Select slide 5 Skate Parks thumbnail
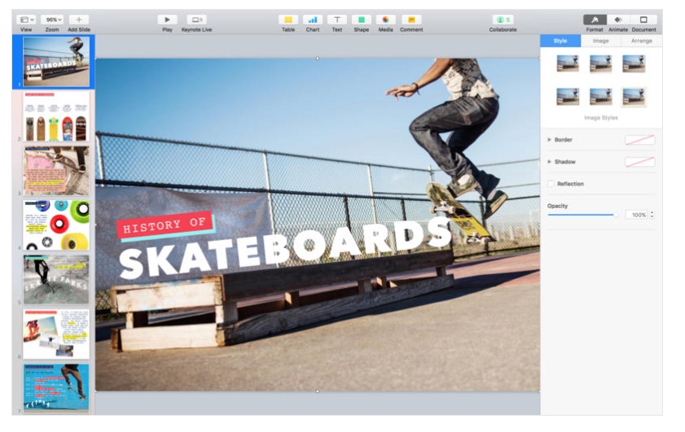 click(x=56, y=280)
